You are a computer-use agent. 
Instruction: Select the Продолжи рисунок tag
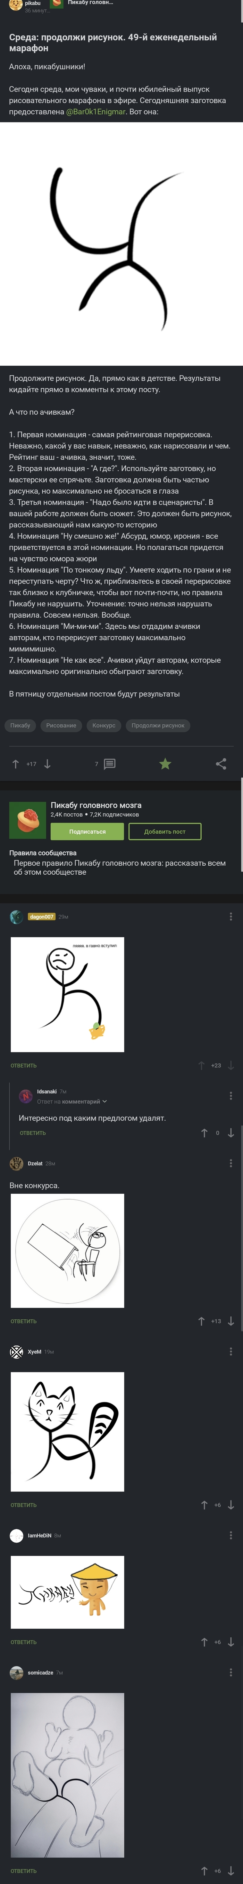(x=158, y=725)
